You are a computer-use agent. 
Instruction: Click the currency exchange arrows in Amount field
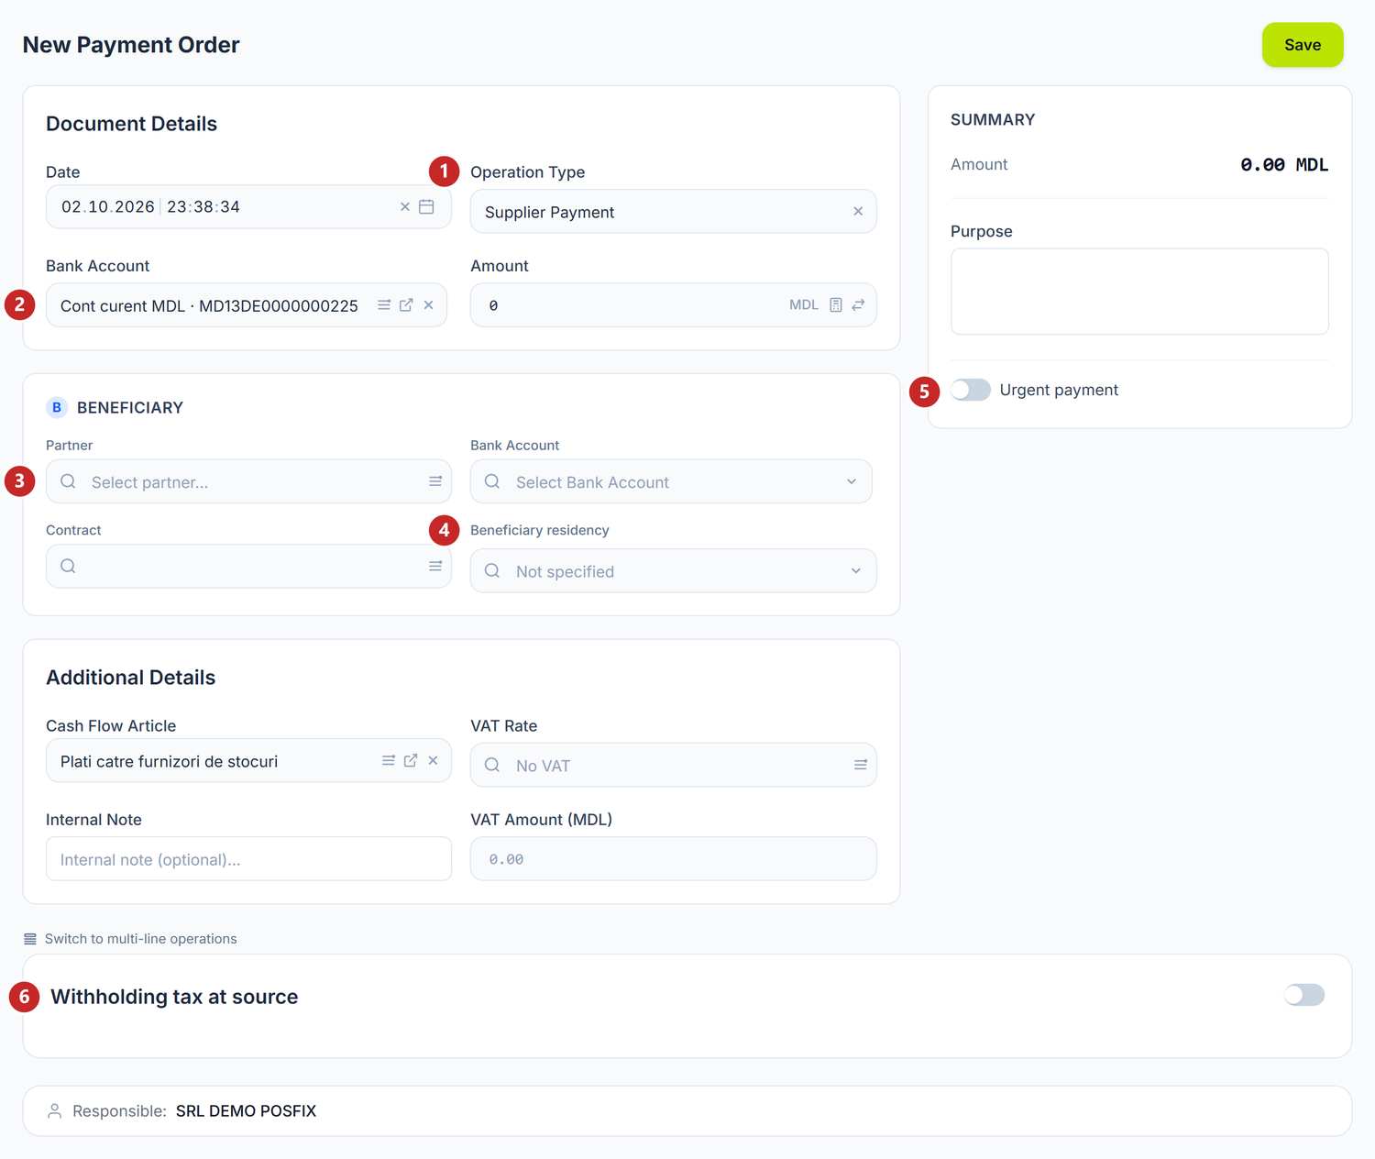(x=858, y=305)
